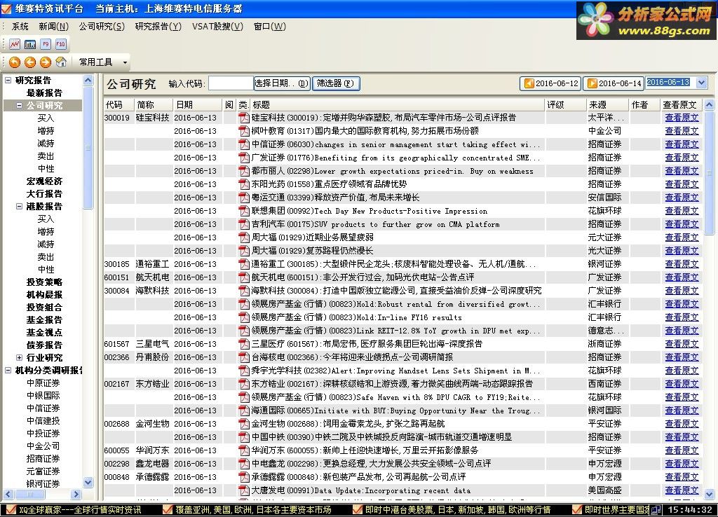Viewport: 718px width, 517px height.
Task: Jump to the 2016-06-14 date button
Action: 614,83
